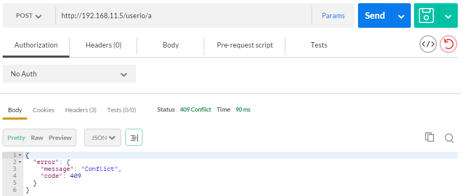This screenshot has height=196, width=461.
Task: Click the green save floppy disk icon
Action: (426, 15)
